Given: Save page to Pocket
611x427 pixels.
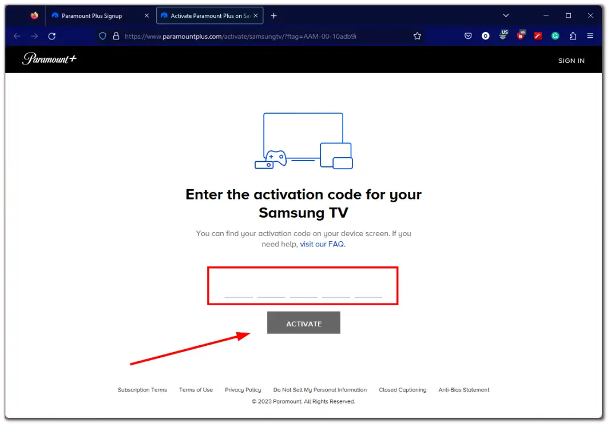Looking at the screenshot, I should coord(468,35).
